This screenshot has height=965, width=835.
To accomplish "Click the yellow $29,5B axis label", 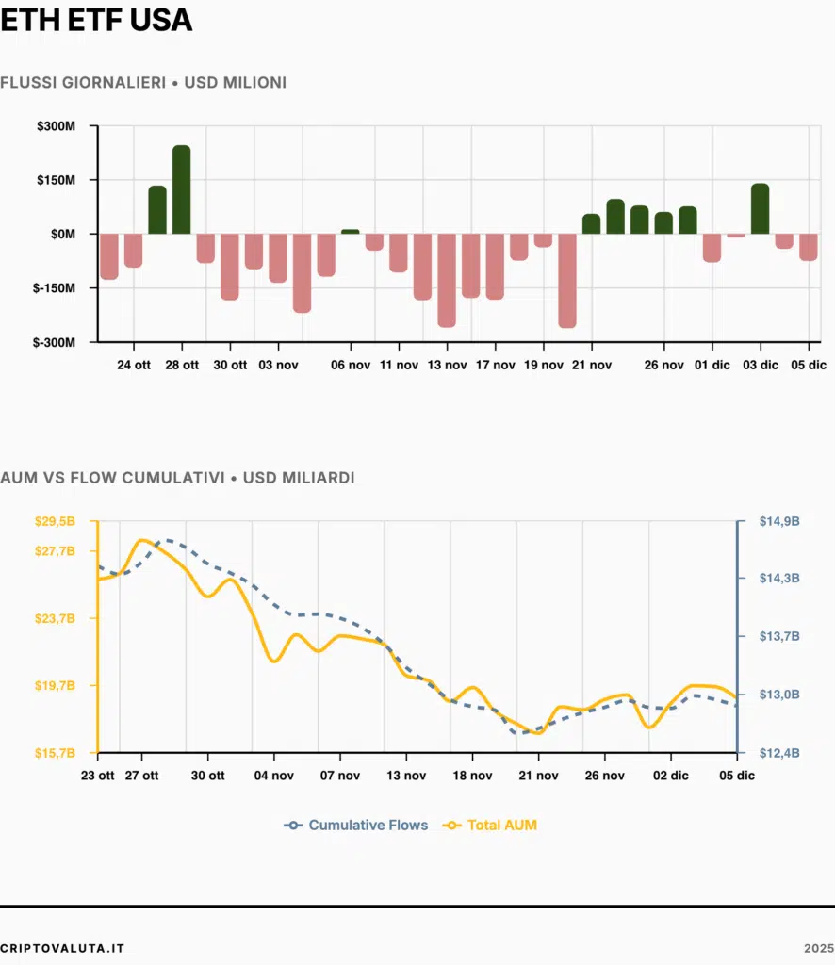I will [54, 521].
